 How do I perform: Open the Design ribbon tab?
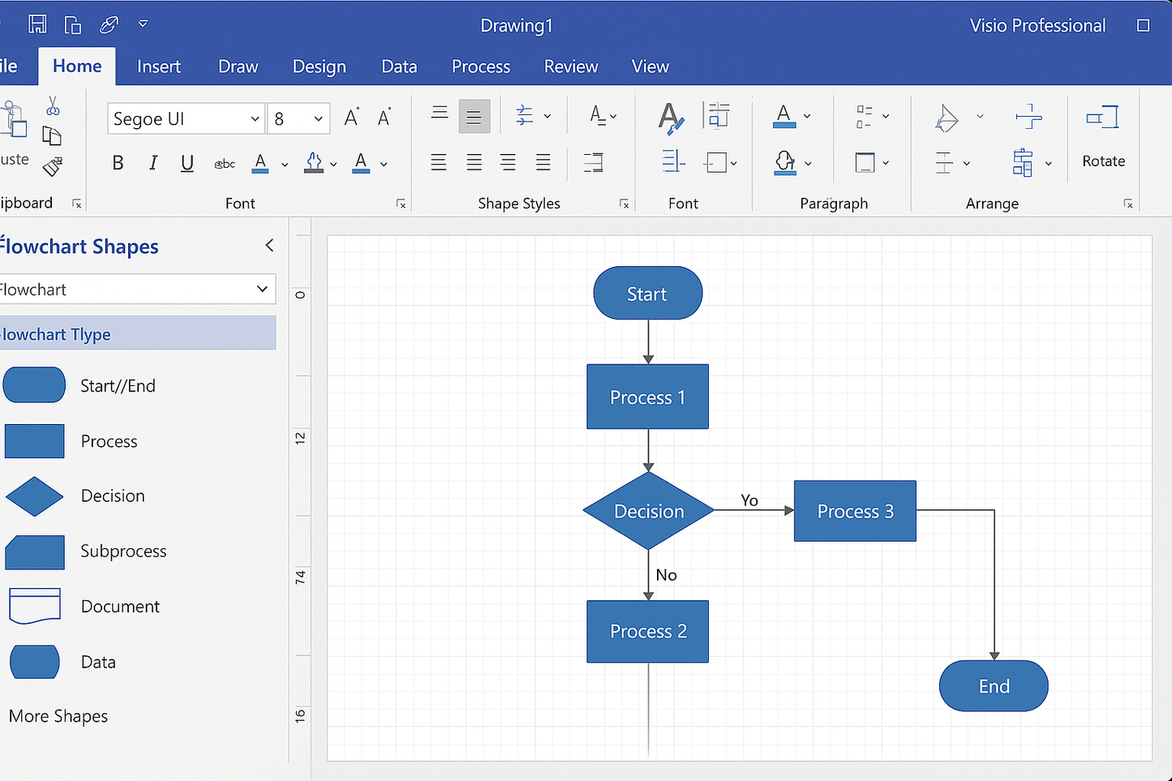click(x=319, y=67)
